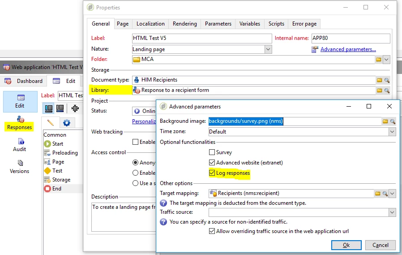Click the second layout toolbar icon
402x255 pixels.
click(60, 108)
